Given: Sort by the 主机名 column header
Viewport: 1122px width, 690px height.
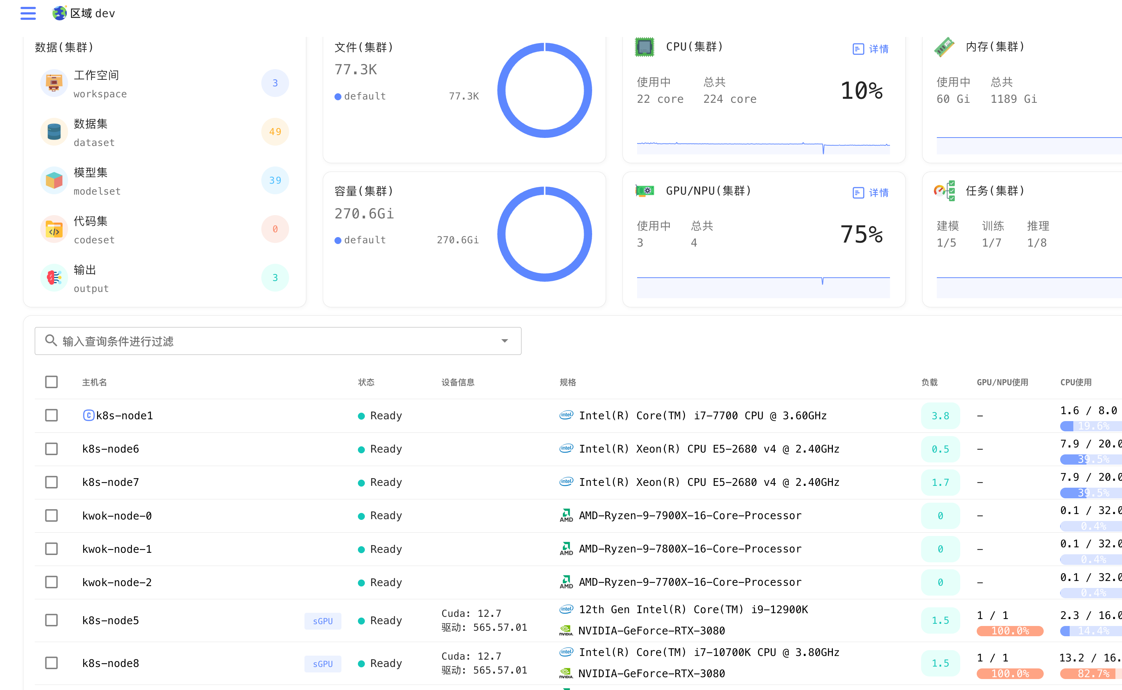Looking at the screenshot, I should (x=94, y=382).
